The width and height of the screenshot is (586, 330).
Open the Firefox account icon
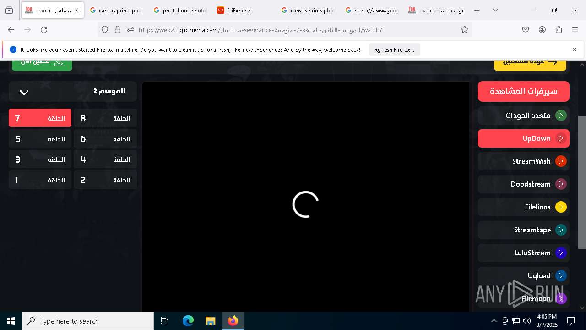pyautogui.click(x=542, y=29)
